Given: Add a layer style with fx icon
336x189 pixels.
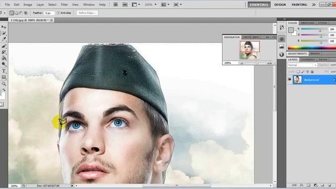Looking at the screenshot, I should (301, 185).
